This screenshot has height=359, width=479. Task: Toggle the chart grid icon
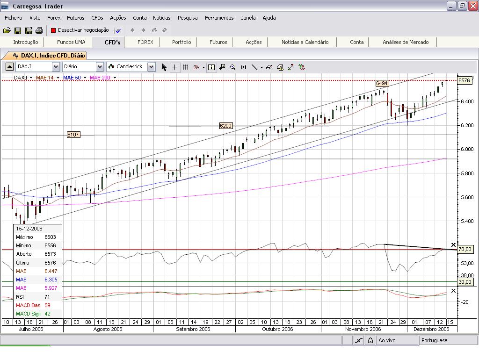tap(185, 67)
